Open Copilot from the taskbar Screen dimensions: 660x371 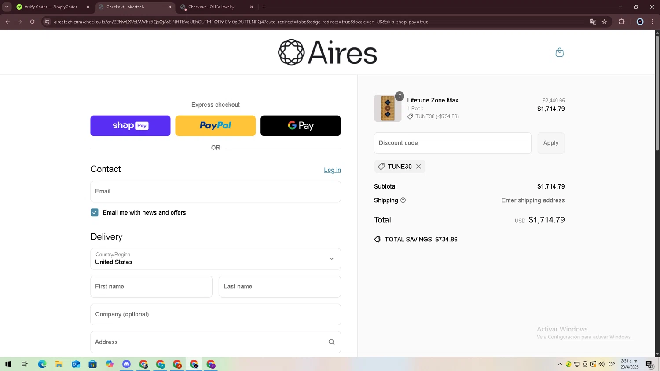[x=110, y=364]
